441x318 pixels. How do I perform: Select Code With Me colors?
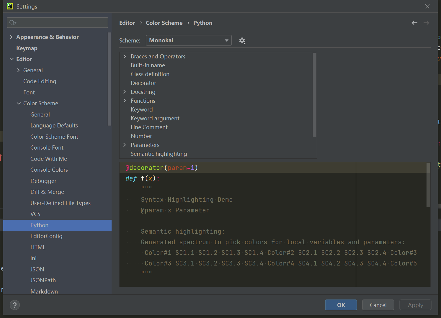pos(49,159)
